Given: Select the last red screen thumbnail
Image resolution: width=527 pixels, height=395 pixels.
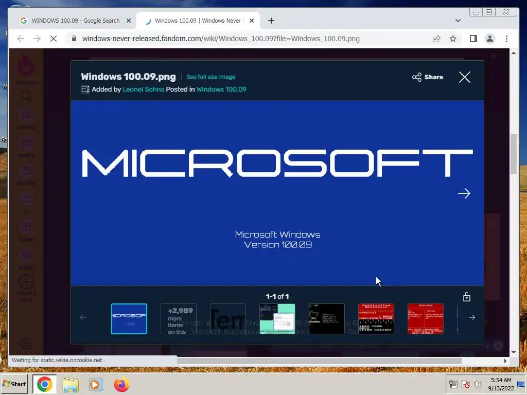Looking at the screenshot, I should pyautogui.click(x=426, y=319).
